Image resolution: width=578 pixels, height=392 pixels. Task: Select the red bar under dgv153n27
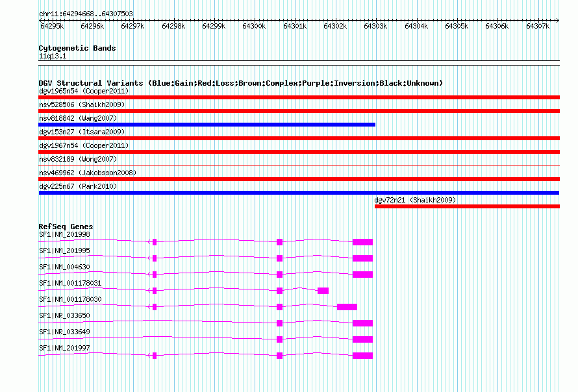(x=299, y=138)
